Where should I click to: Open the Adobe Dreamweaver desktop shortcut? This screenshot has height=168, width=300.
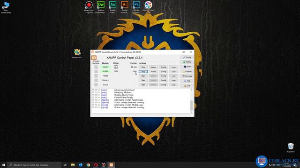101,7
